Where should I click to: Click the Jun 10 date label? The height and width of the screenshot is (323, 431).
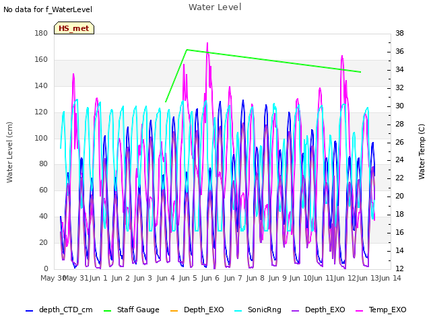300,278
